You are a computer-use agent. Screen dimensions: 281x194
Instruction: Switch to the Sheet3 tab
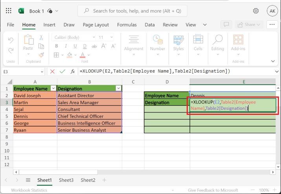tap(66, 180)
